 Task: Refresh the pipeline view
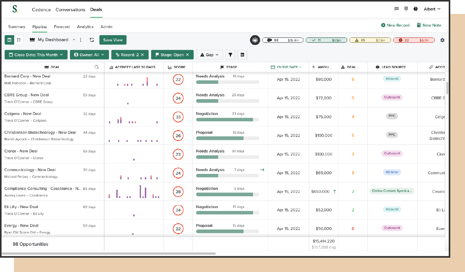pos(91,40)
